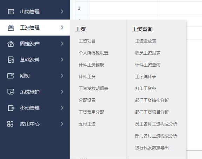Open the 固定资产 sidebar menu

click(35, 44)
